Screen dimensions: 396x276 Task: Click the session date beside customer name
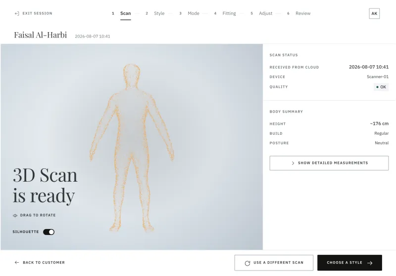point(93,36)
